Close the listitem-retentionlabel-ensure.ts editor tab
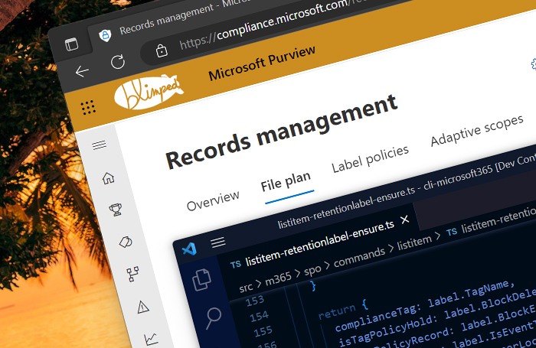 coord(405,220)
